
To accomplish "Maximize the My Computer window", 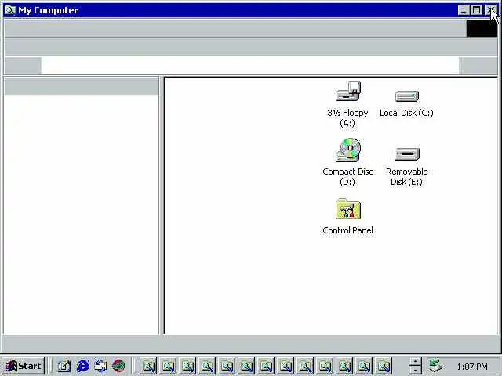I will point(476,10).
